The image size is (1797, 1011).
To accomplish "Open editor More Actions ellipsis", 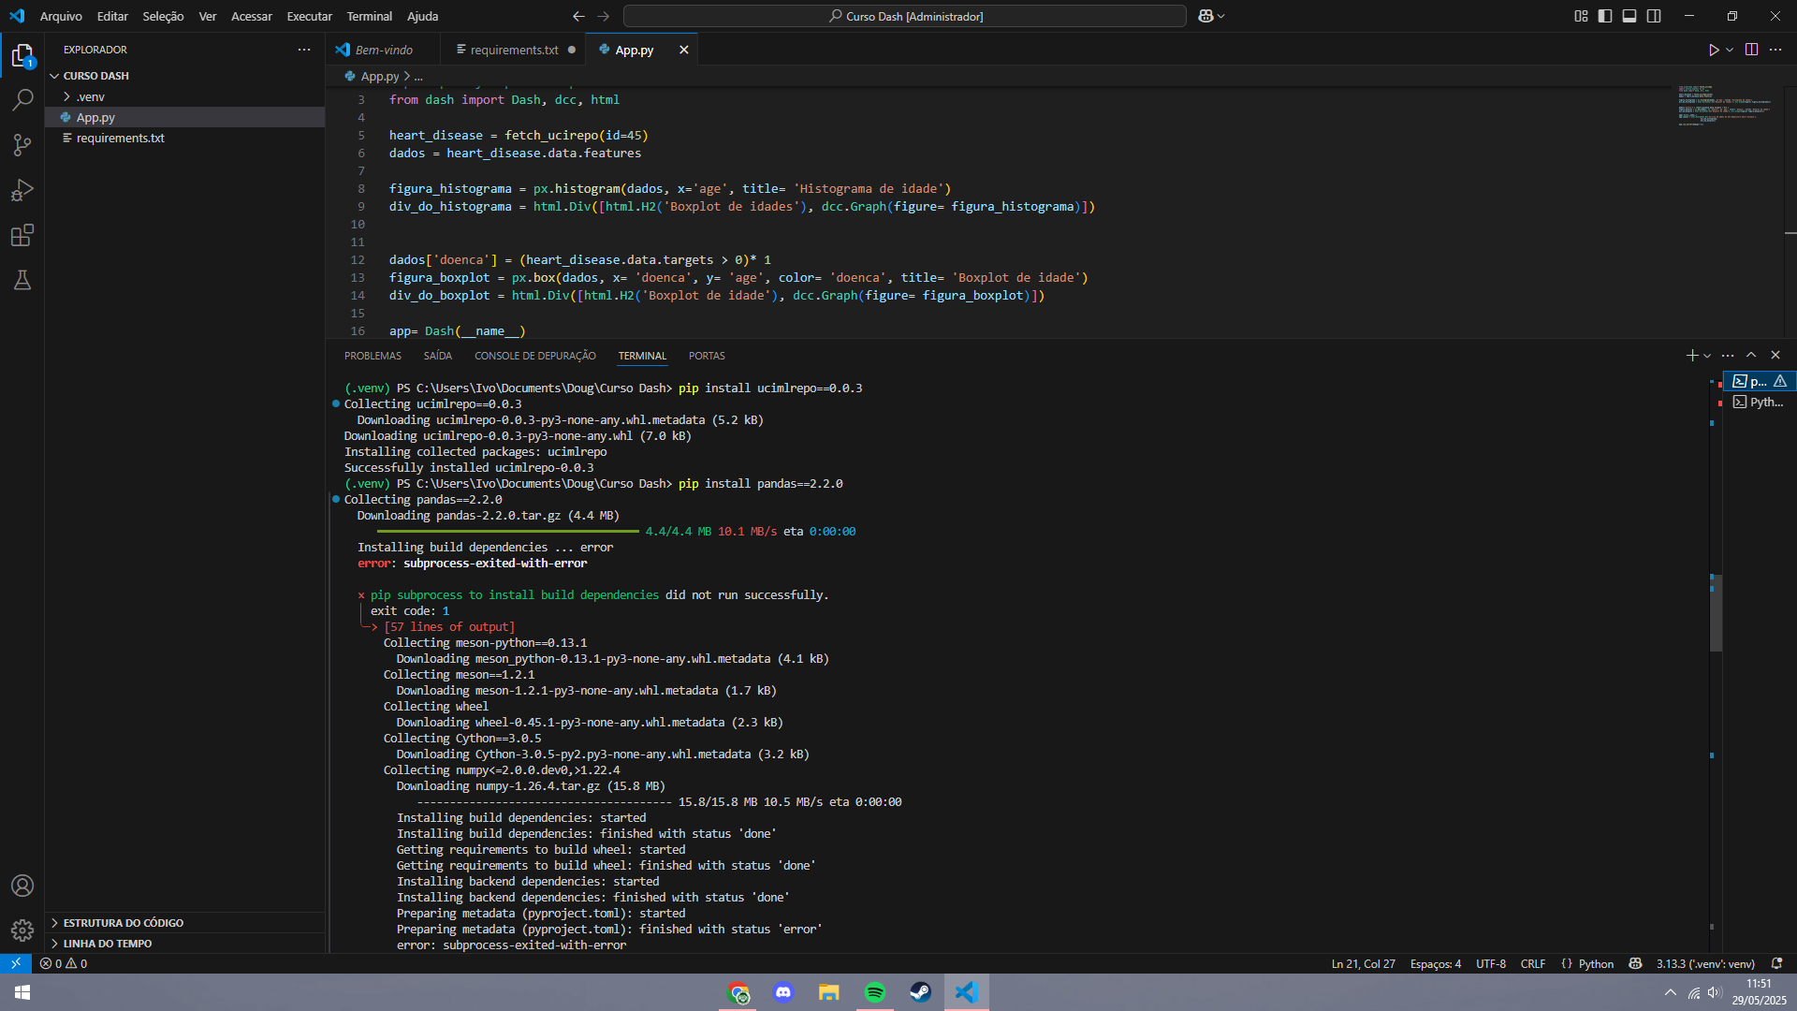I will [x=1775, y=50].
